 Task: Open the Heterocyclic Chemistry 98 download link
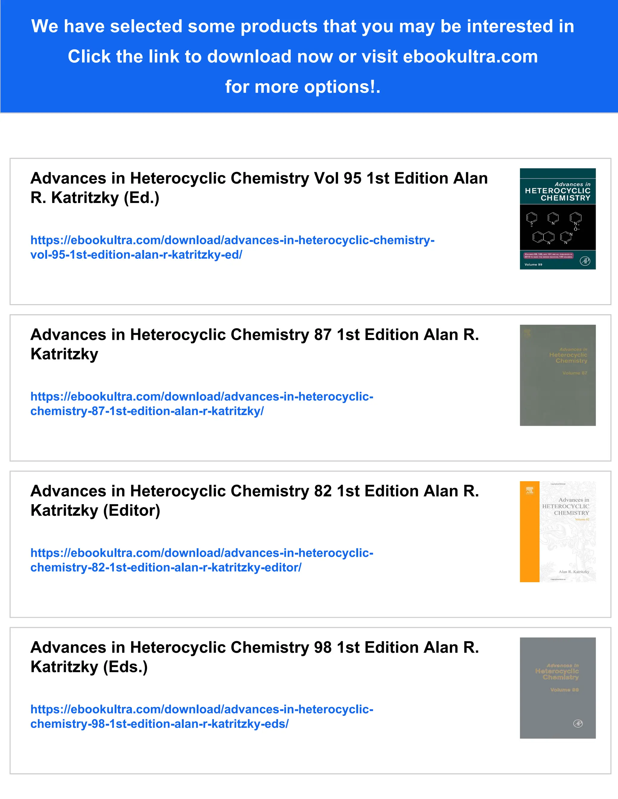point(202,716)
